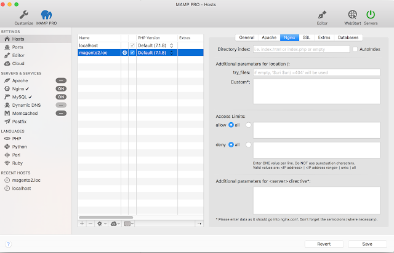Add a new host with plus icon
394x253 pixels.
point(82,224)
